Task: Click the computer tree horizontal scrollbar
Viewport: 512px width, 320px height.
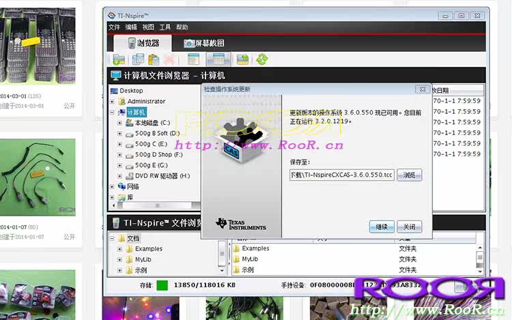Action: pos(157,205)
